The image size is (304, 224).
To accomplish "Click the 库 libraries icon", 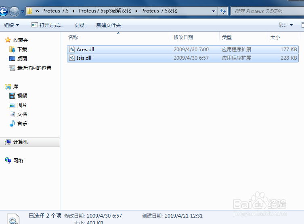I will (x=8, y=87).
